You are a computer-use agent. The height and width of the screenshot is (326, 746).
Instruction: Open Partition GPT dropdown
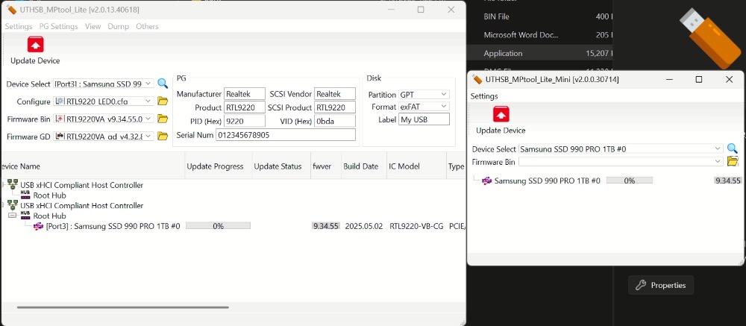tap(445, 94)
